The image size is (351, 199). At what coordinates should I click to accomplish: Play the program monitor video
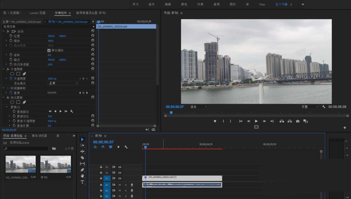tap(256, 121)
